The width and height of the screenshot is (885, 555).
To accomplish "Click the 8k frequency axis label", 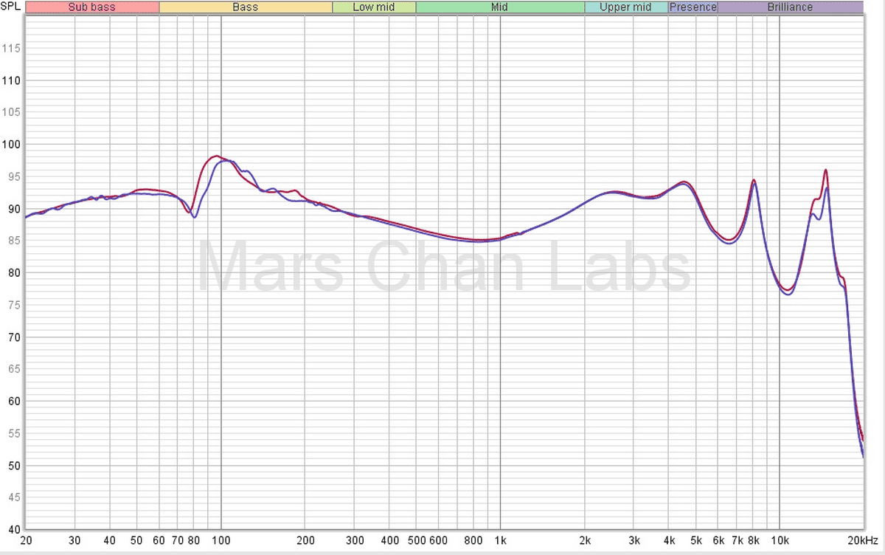I will coord(754,540).
